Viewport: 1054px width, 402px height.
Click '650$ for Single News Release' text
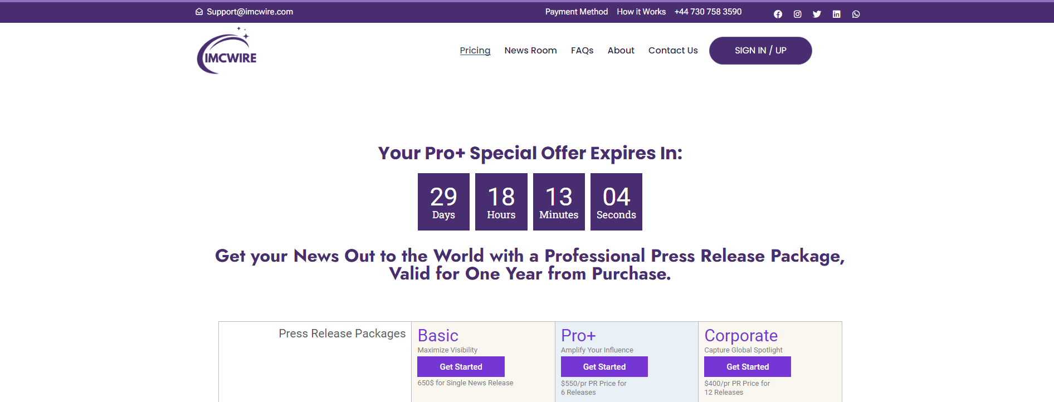465,383
